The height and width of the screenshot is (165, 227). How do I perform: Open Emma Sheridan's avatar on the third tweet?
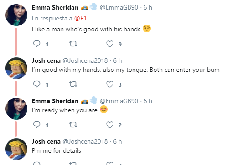[x=16, y=109]
